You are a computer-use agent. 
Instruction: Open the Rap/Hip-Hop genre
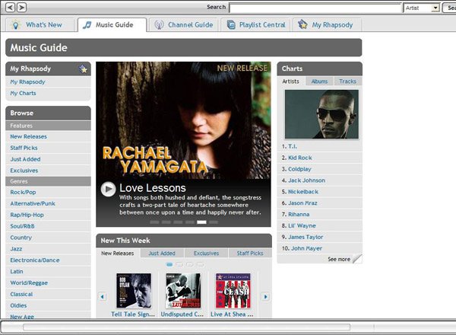[27, 215]
